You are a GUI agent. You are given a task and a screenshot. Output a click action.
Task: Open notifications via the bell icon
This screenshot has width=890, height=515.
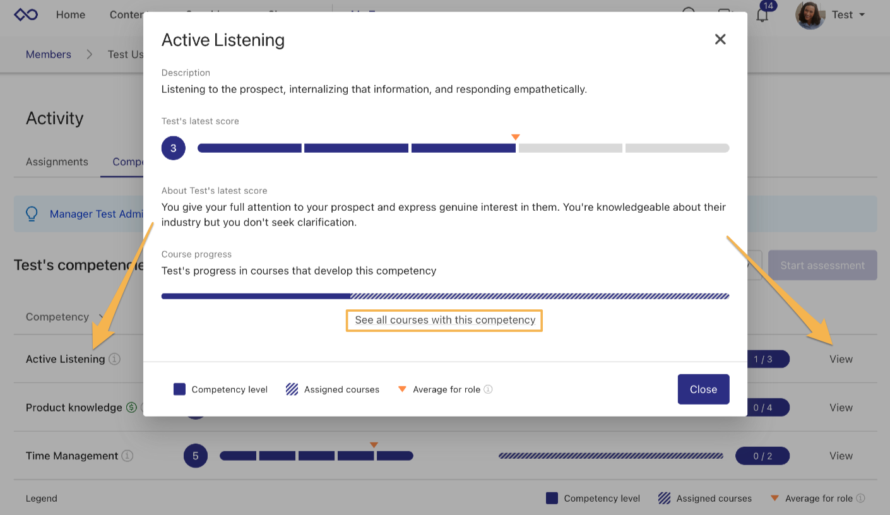point(762,16)
